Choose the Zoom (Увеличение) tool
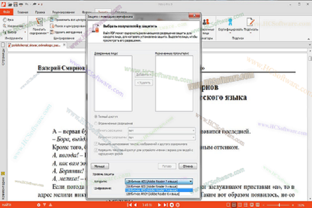312x208 pixels. (x=13, y=26)
